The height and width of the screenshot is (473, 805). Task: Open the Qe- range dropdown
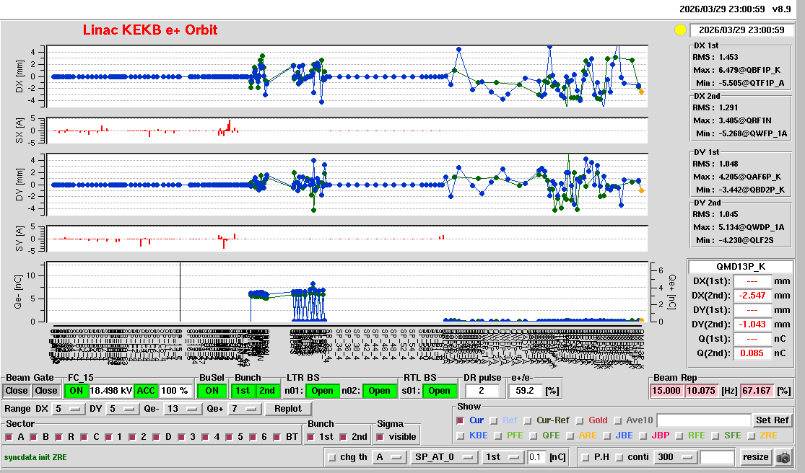pos(183,409)
